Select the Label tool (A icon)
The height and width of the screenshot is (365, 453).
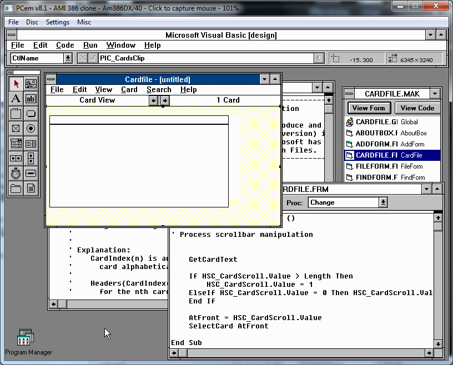click(x=16, y=99)
